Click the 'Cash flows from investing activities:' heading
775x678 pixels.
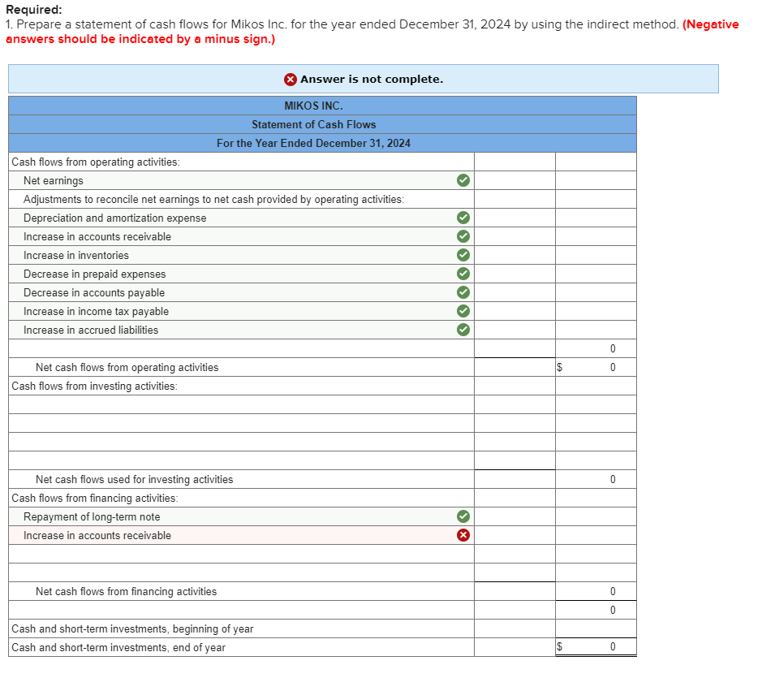(94, 386)
